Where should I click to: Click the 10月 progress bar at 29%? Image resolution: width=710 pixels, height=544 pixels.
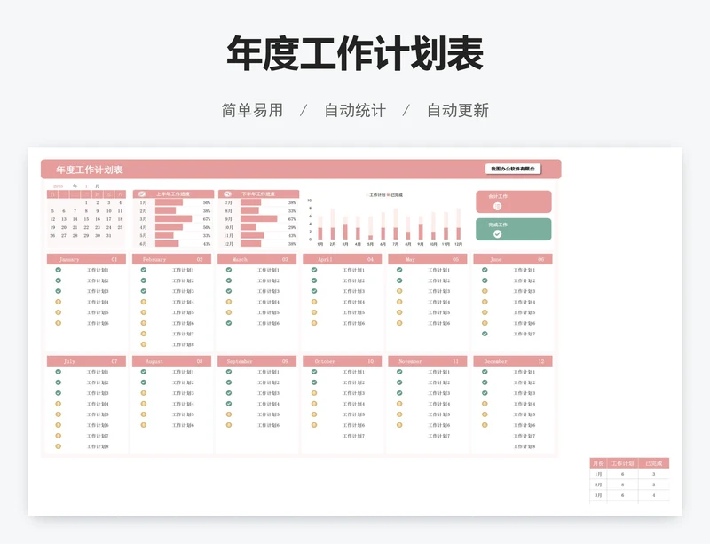click(x=248, y=227)
